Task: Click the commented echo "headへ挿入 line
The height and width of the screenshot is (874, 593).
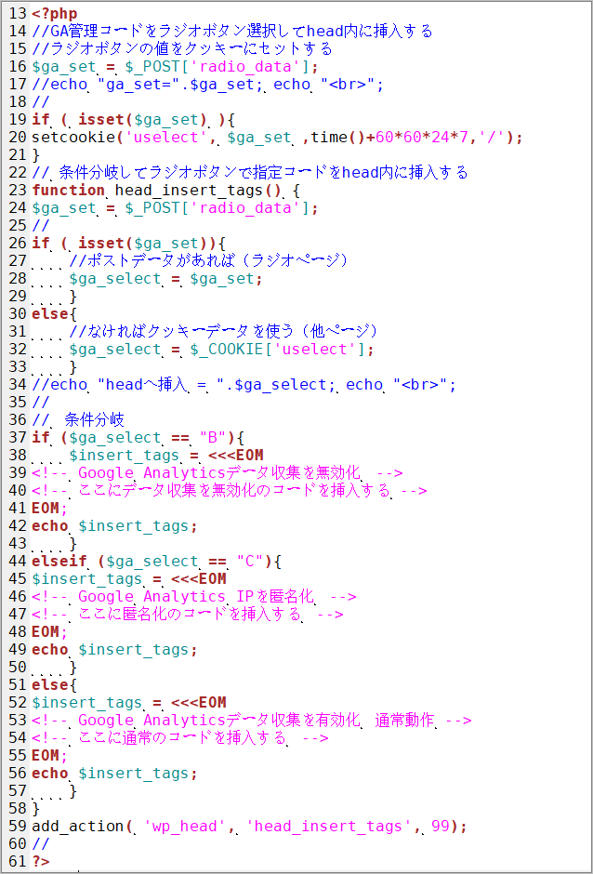Action: point(244,385)
